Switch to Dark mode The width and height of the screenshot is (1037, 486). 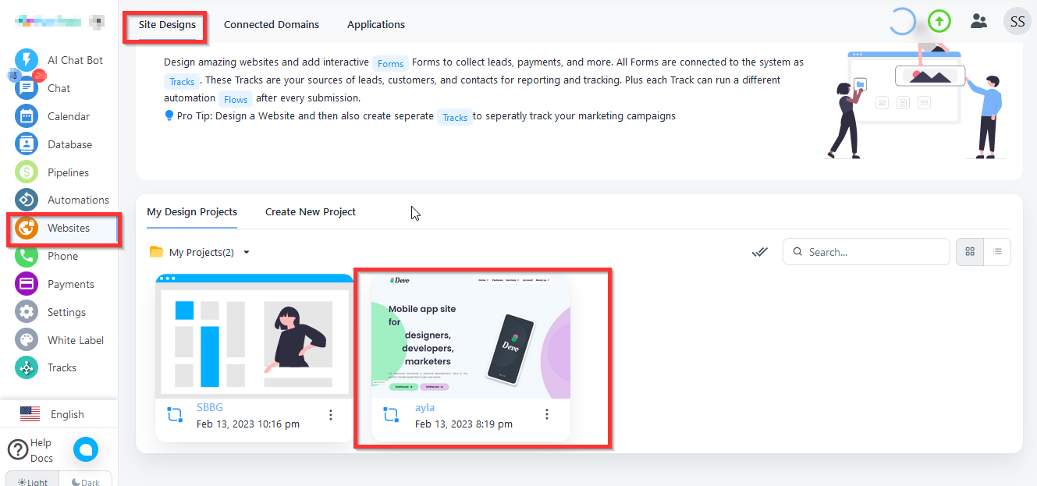[x=86, y=481]
